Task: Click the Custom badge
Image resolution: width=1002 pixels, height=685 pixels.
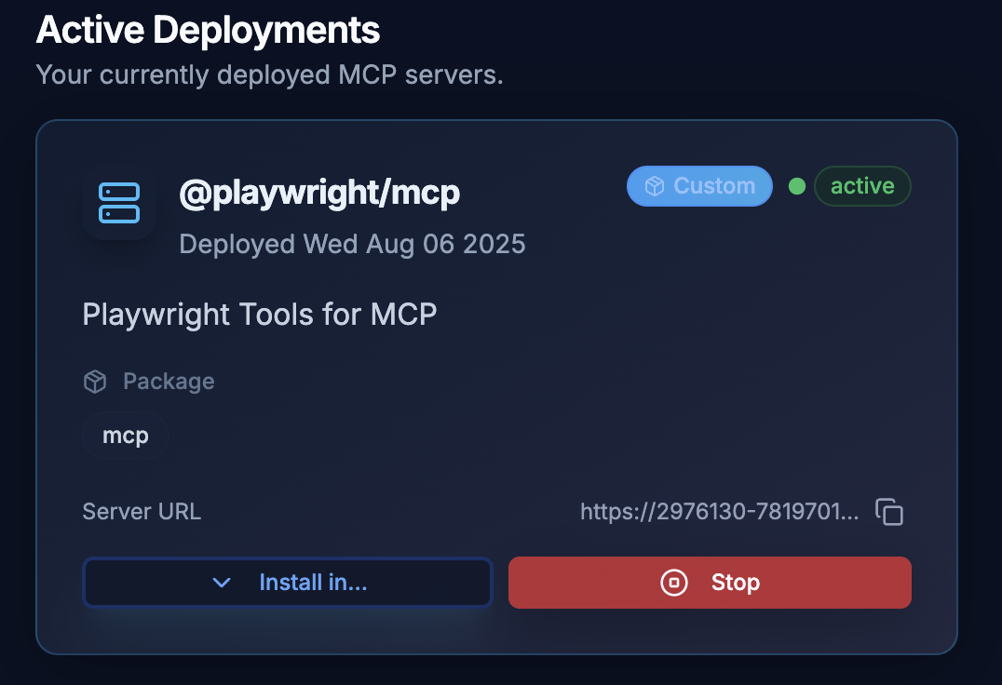Action: pyautogui.click(x=699, y=186)
